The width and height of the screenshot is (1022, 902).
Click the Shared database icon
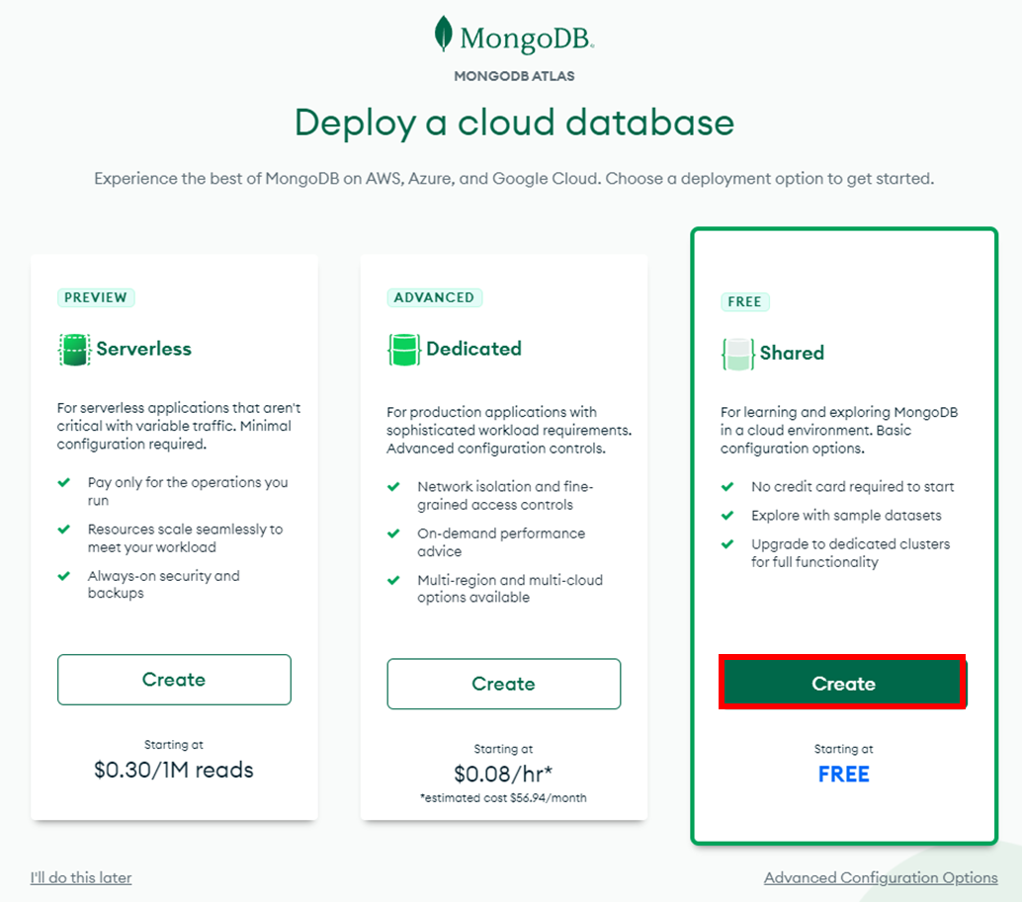737,354
